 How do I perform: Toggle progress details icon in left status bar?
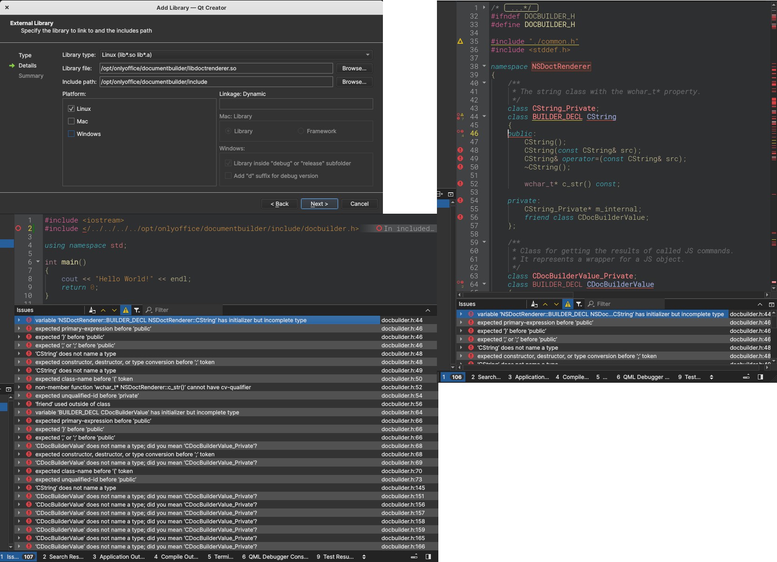click(414, 556)
